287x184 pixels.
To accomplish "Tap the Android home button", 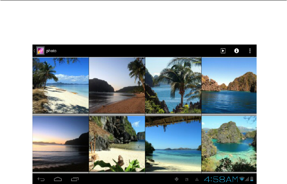I will pos(58,179).
